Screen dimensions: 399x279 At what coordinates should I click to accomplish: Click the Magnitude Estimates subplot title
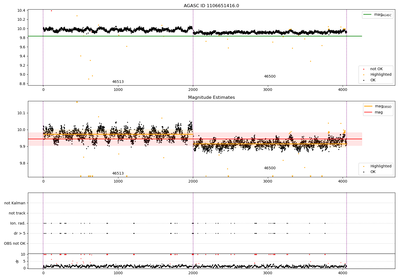(x=211, y=98)
